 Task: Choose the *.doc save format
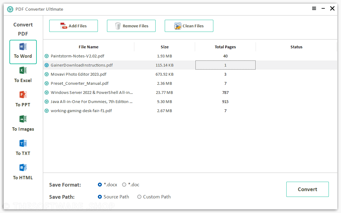[131, 184]
